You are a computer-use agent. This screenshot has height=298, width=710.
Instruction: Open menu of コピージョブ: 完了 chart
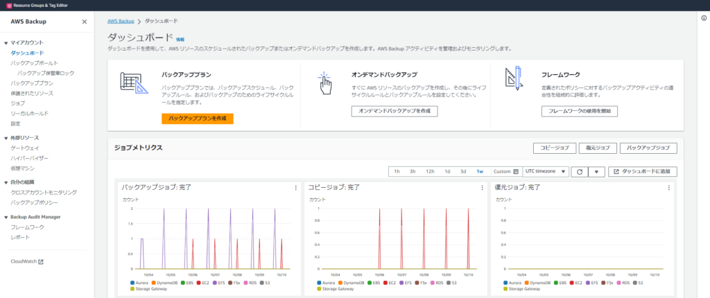point(483,188)
